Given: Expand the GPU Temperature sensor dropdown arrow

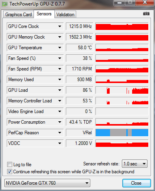Looking at the screenshot, I should point(60,48).
